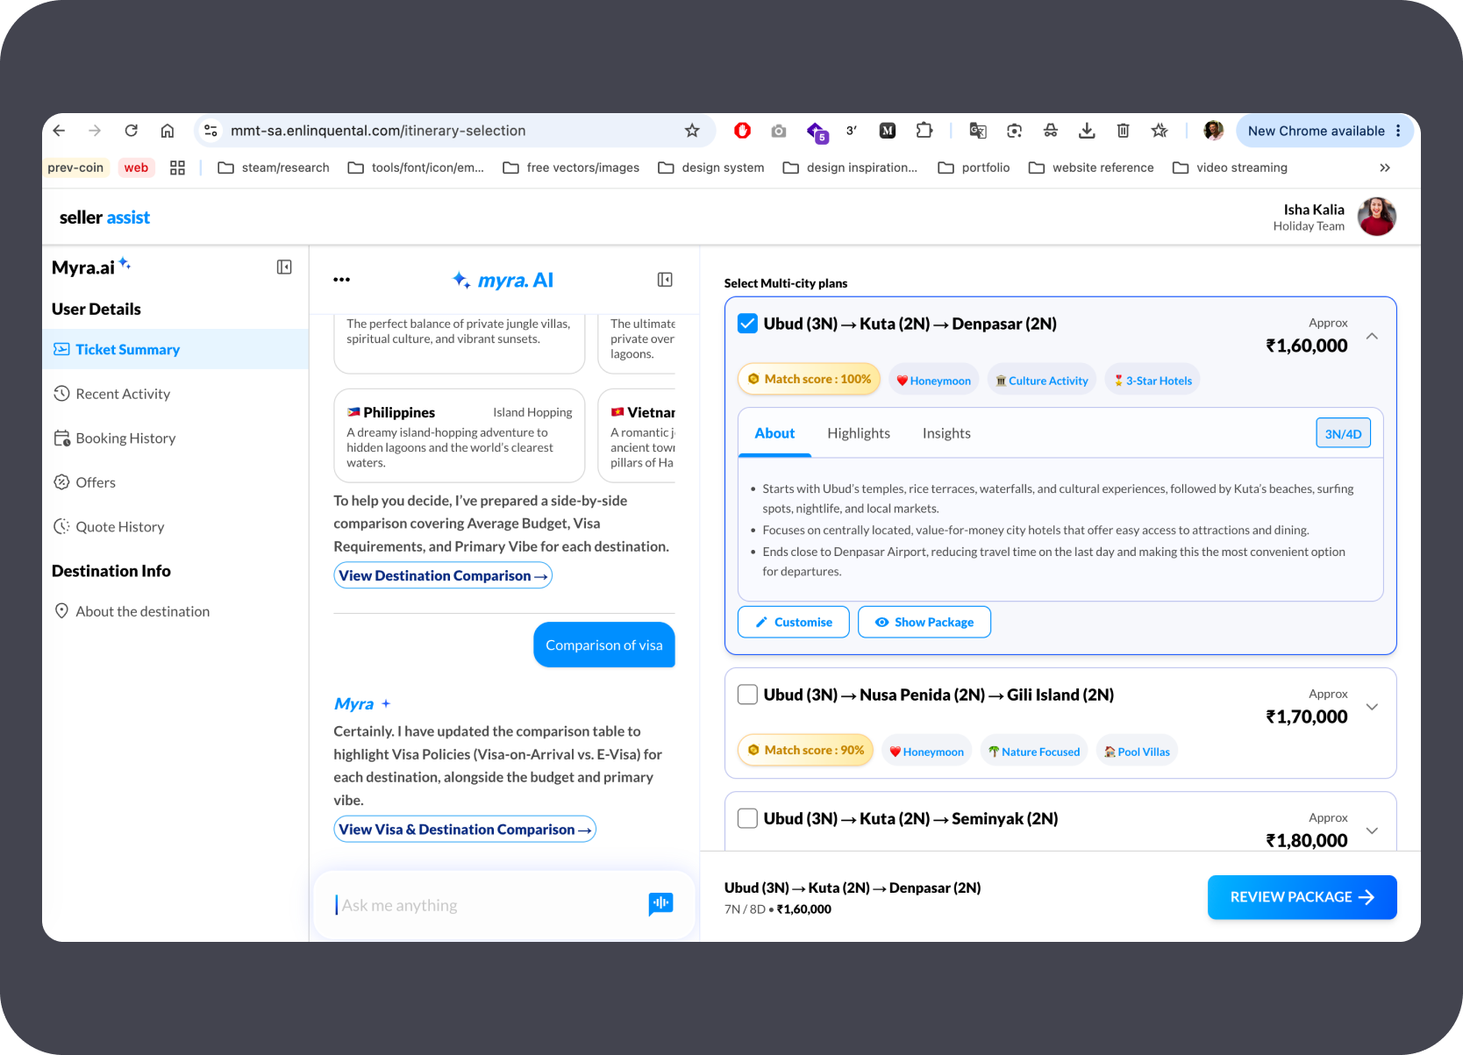Click the 3-Star Hotels tag
1463x1055 pixels.
tap(1153, 380)
